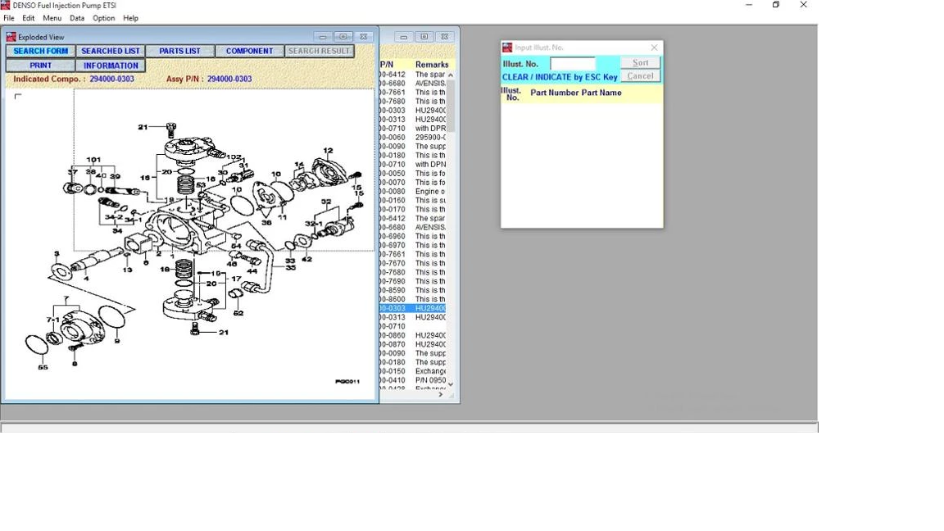Cancel the Input Illust. No. dialog

[640, 76]
